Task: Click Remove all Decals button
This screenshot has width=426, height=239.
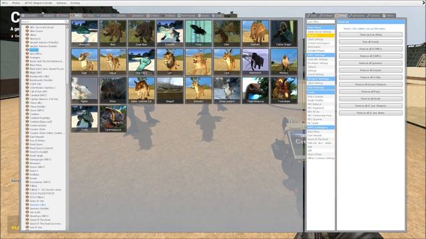Action: [x=371, y=99]
